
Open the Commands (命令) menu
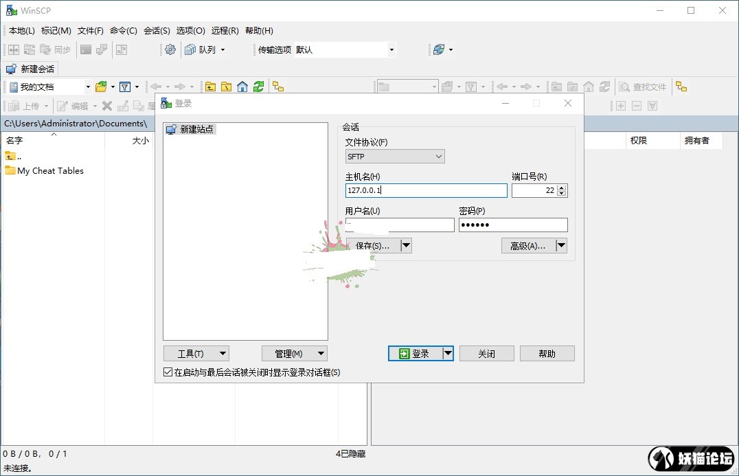[x=124, y=31]
